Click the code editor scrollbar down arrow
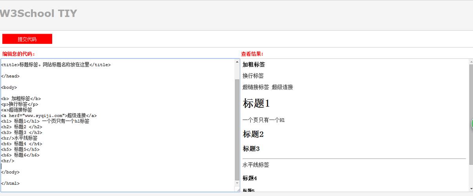The image size is (473, 196). (237, 183)
